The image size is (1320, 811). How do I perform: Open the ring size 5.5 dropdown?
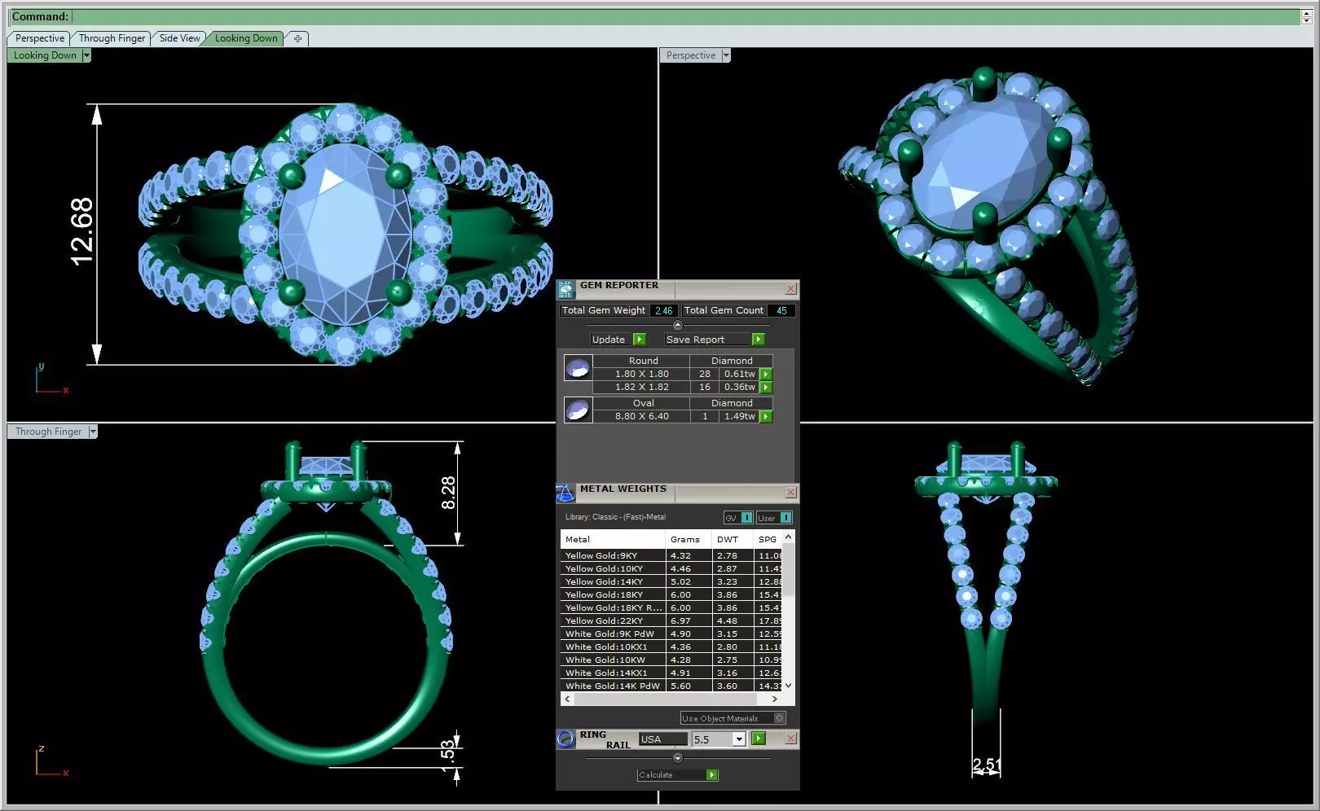pyautogui.click(x=738, y=739)
